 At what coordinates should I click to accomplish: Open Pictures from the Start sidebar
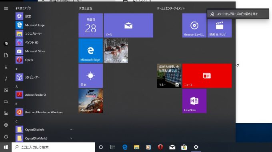[6, 90]
